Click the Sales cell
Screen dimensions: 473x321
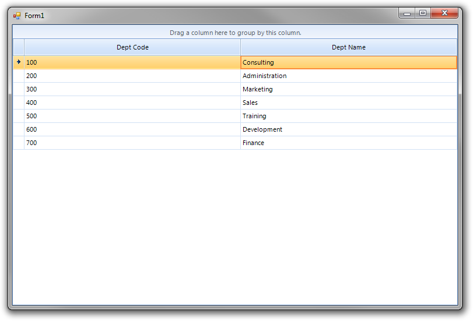[x=349, y=103]
